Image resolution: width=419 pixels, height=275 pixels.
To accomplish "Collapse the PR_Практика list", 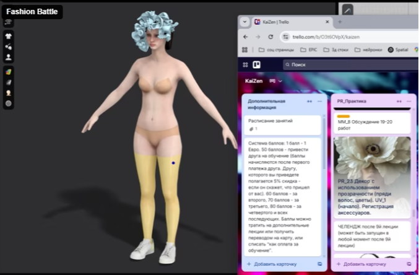I will (400, 101).
